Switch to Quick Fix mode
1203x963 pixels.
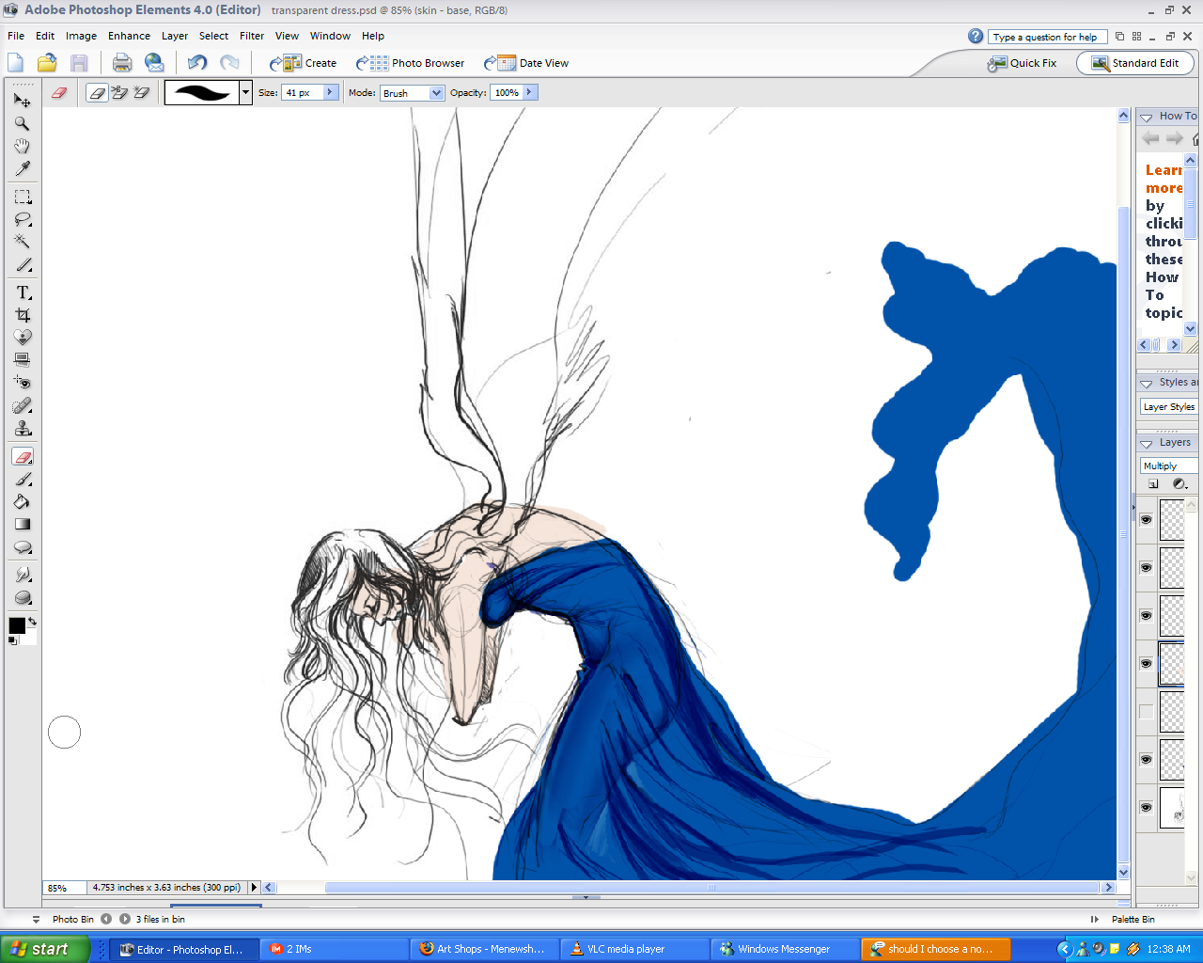[x=1023, y=63]
